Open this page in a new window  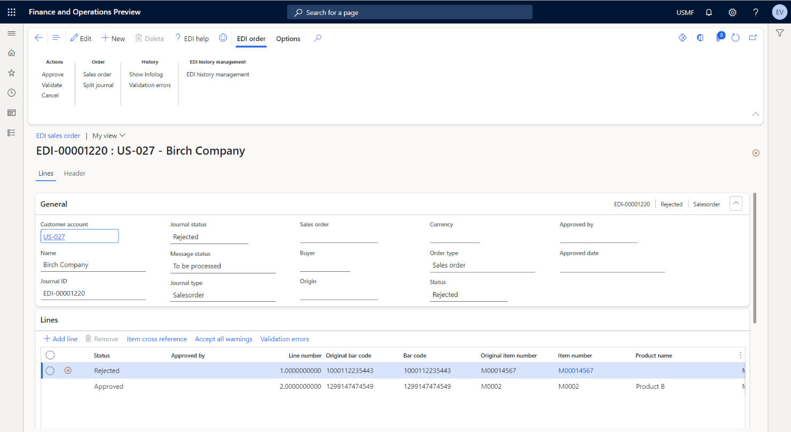click(x=753, y=37)
